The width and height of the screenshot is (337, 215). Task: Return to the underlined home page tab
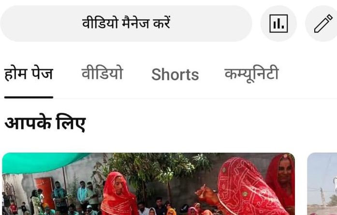[x=29, y=74]
